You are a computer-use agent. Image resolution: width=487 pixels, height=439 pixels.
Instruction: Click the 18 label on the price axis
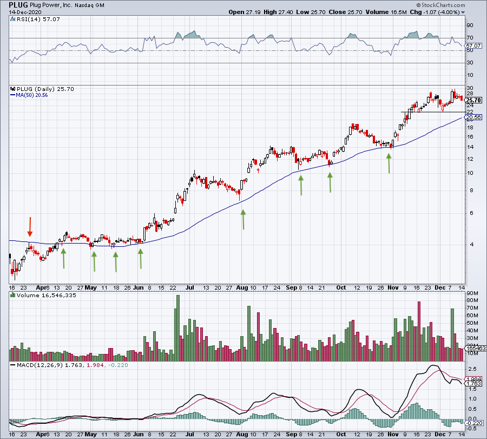tap(470, 127)
